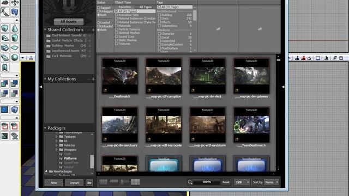Select the Untagged status radio button

pyautogui.click(x=98, y=11)
